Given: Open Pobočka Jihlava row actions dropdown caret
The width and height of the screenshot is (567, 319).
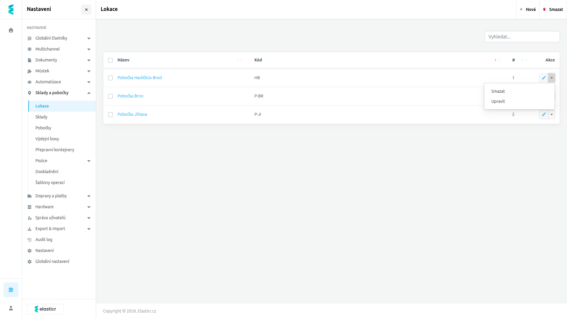Looking at the screenshot, I should (x=551, y=114).
